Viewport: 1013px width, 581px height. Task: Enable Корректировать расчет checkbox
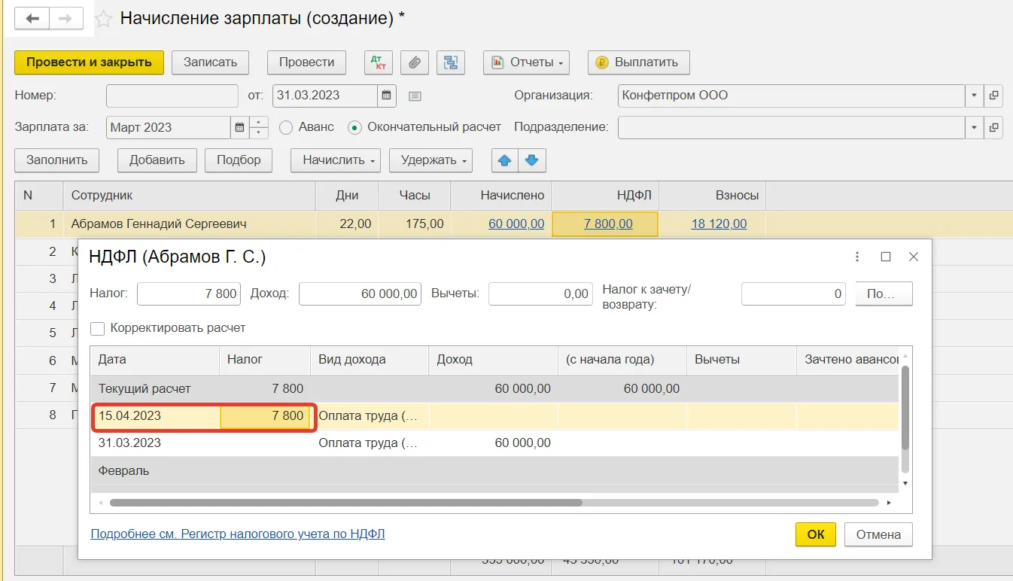97,328
